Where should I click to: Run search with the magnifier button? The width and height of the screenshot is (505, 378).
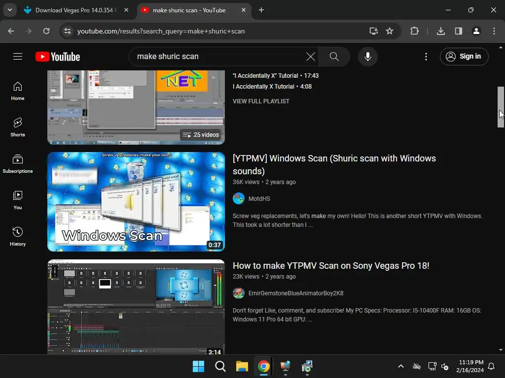[x=334, y=57]
